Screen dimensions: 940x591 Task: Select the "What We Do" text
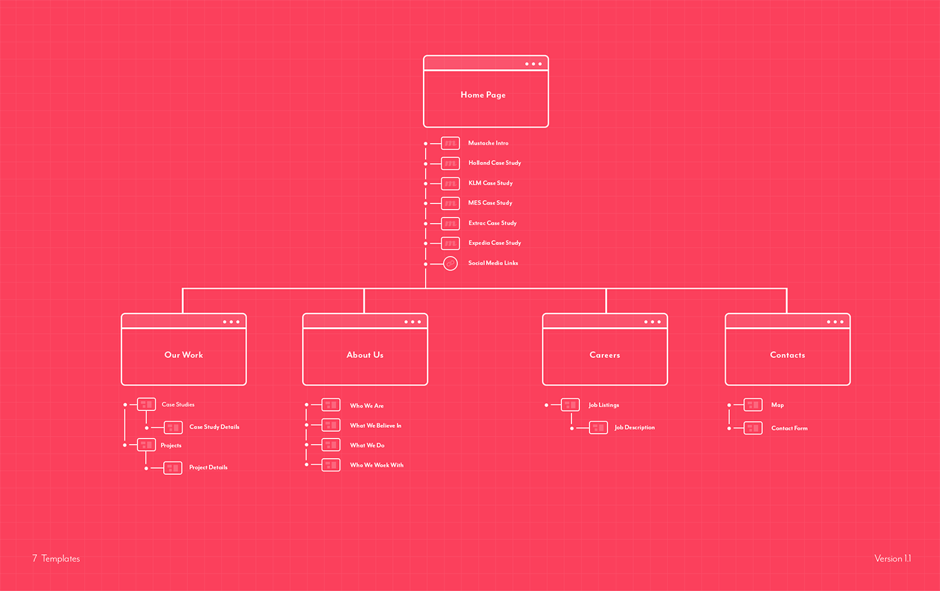click(x=367, y=445)
